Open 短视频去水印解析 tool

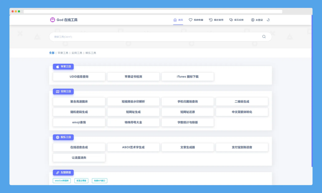133,102
